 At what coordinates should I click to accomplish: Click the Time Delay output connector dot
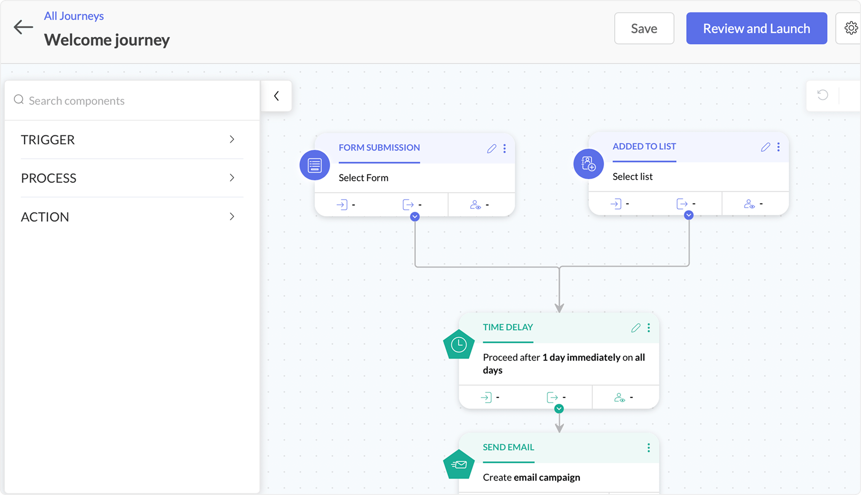coord(559,409)
